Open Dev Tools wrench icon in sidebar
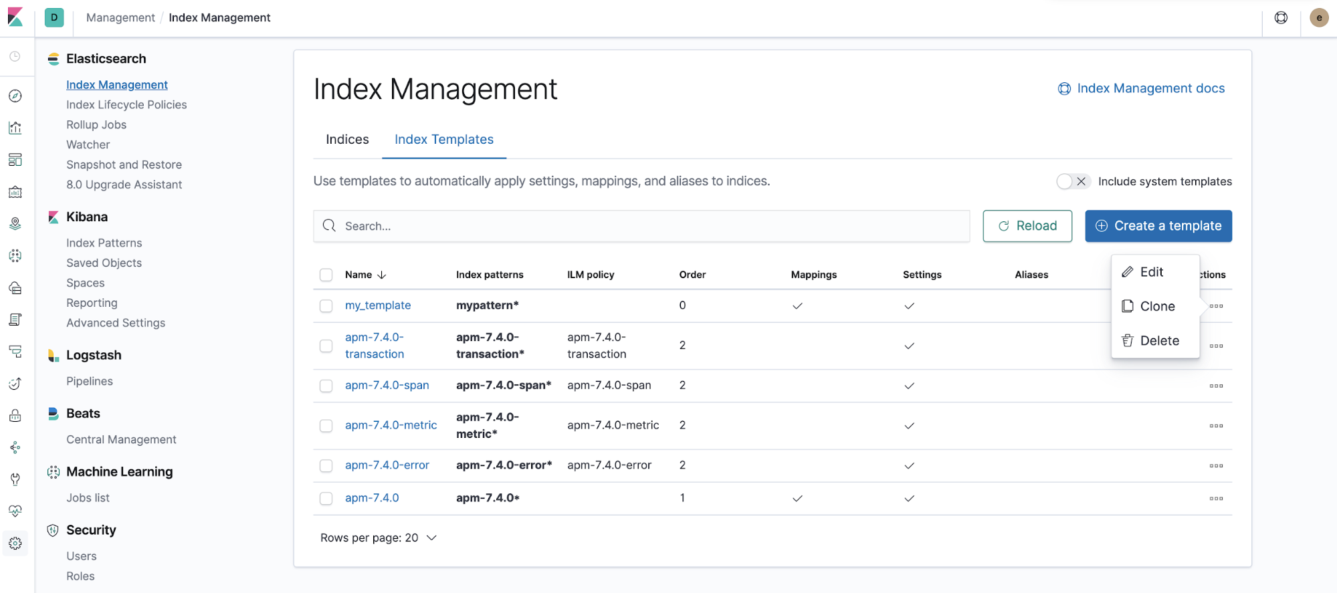 point(15,479)
